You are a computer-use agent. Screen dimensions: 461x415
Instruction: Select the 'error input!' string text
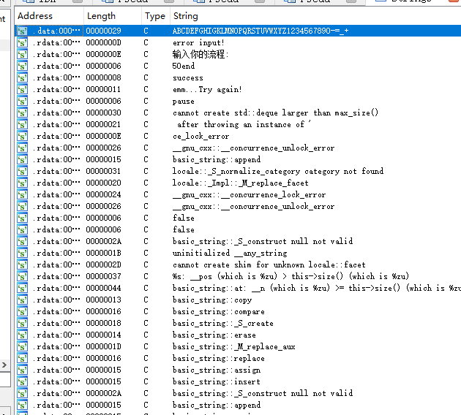(198, 42)
